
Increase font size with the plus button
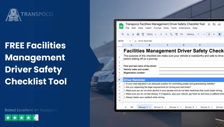[214, 34]
